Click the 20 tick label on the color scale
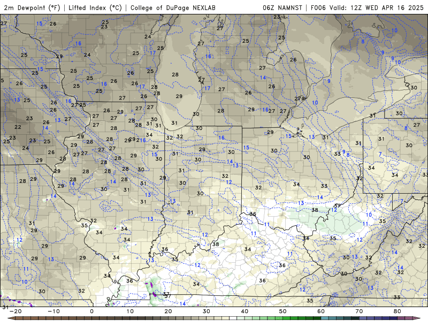This screenshot has width=428, height=321. click(168, 311)
